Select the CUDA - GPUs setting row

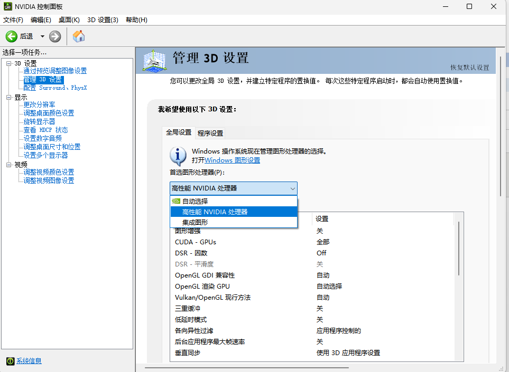(x=312, y=242)
